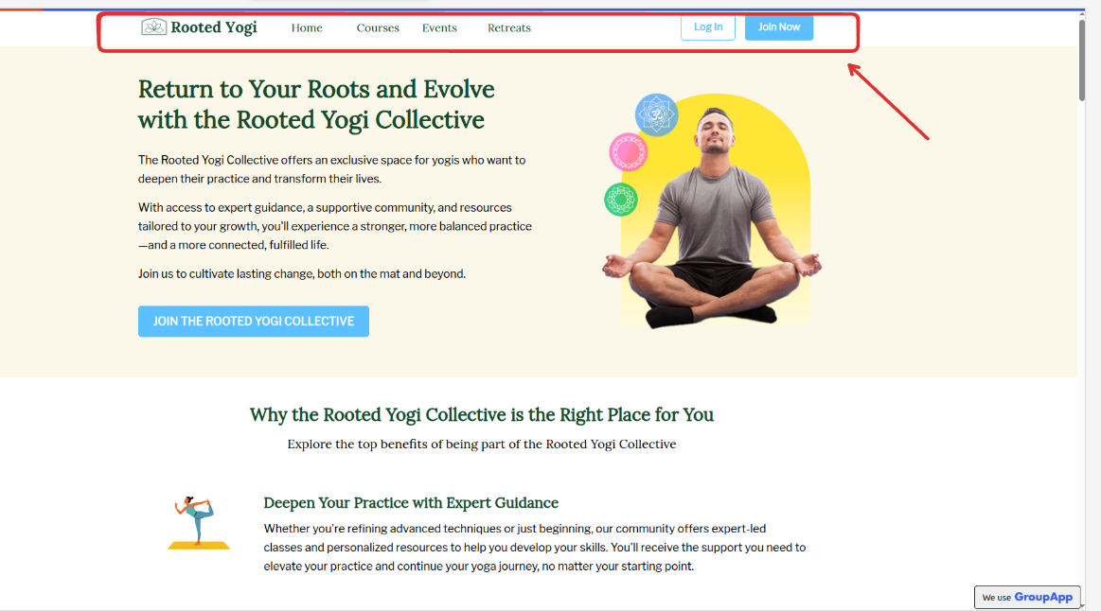
Task: Click the blue Om mandala icon
Action: [656, 114]
